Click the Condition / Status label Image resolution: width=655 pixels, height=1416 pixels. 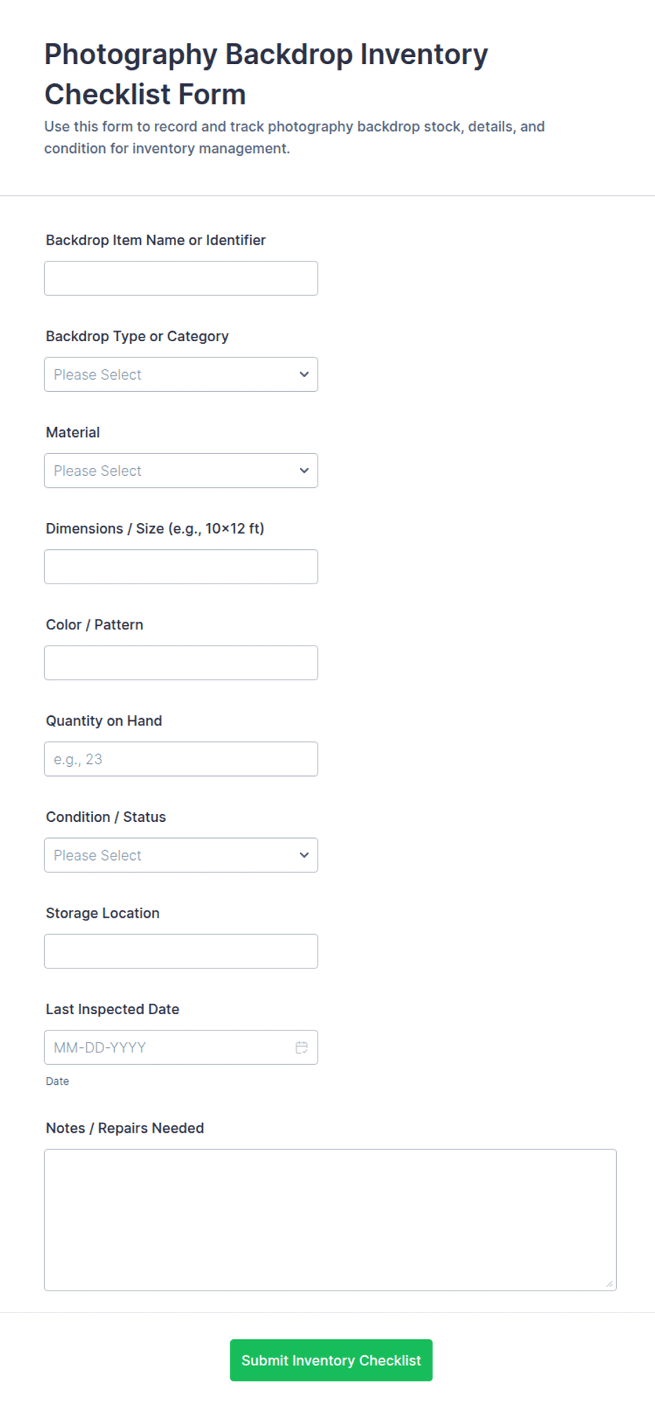click(x=106, y=817)
